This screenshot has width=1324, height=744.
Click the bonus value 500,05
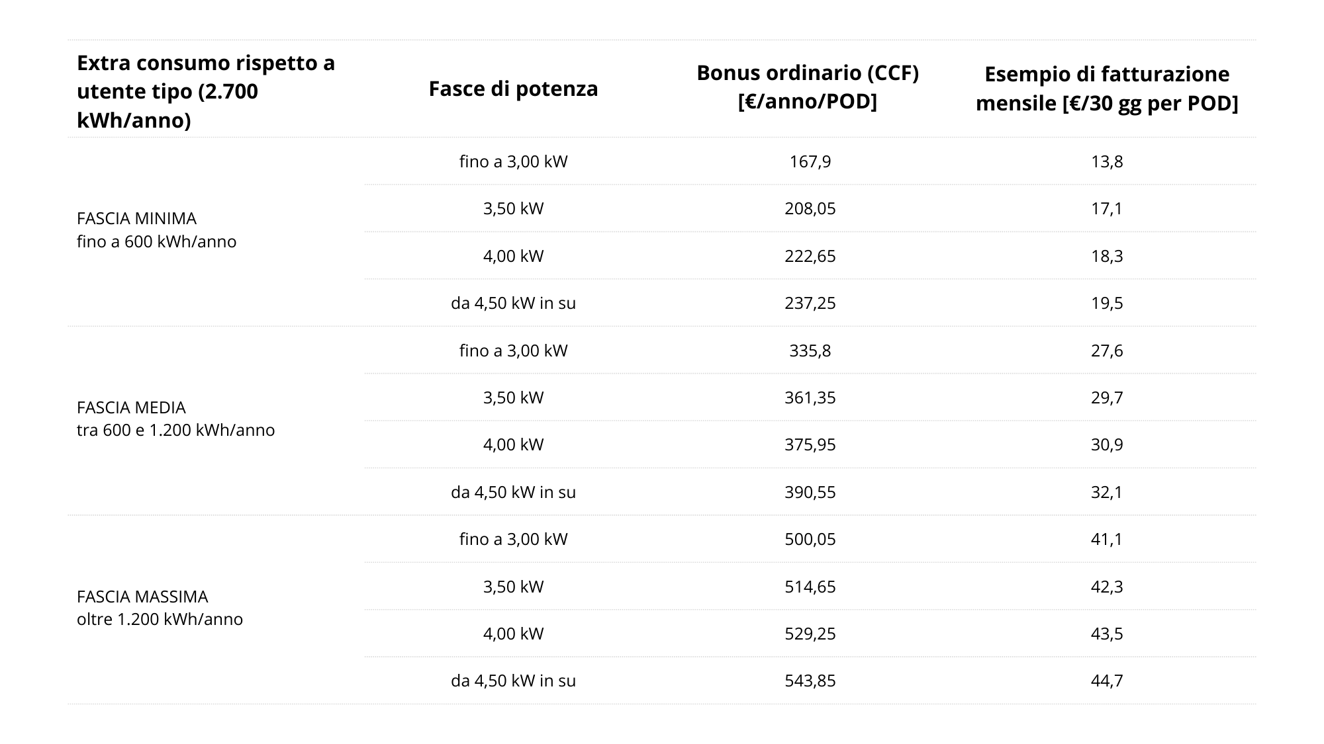810,539
